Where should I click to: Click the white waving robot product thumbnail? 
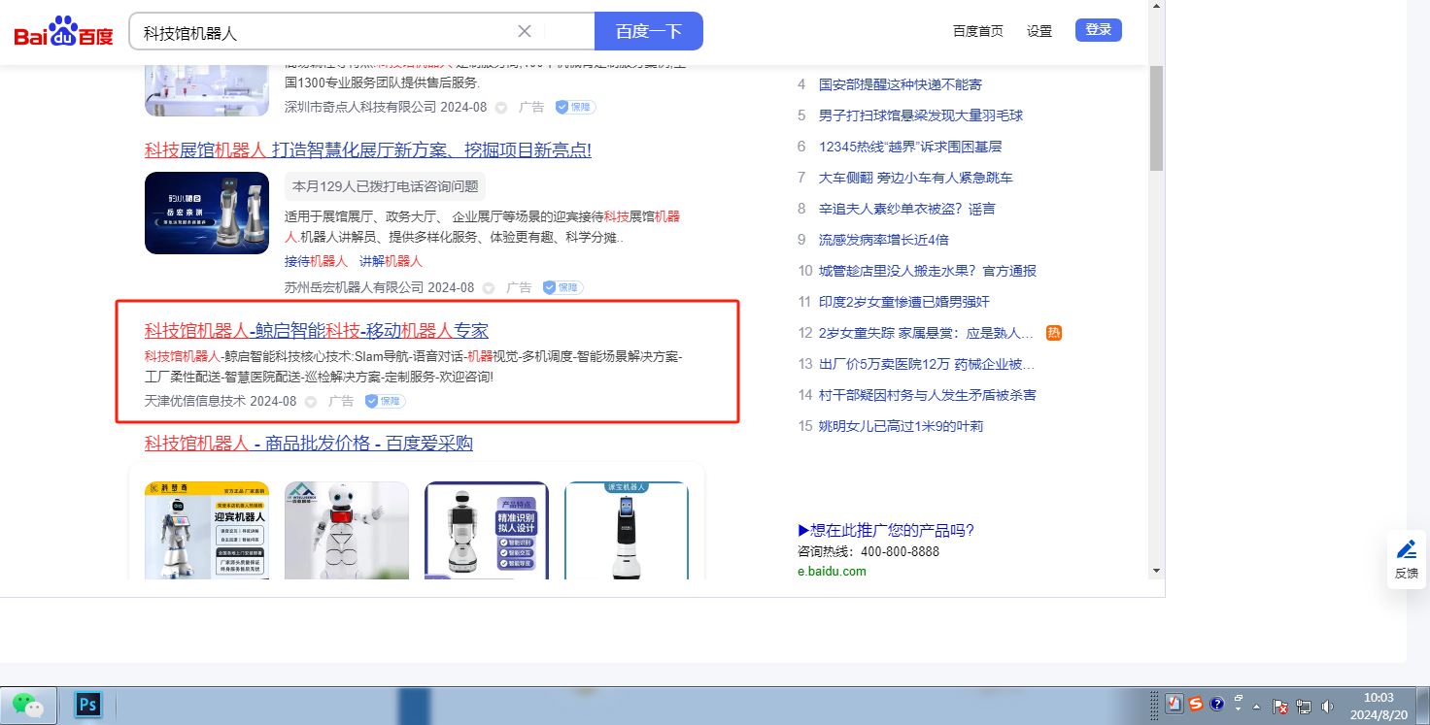click(x=347, y=530)
